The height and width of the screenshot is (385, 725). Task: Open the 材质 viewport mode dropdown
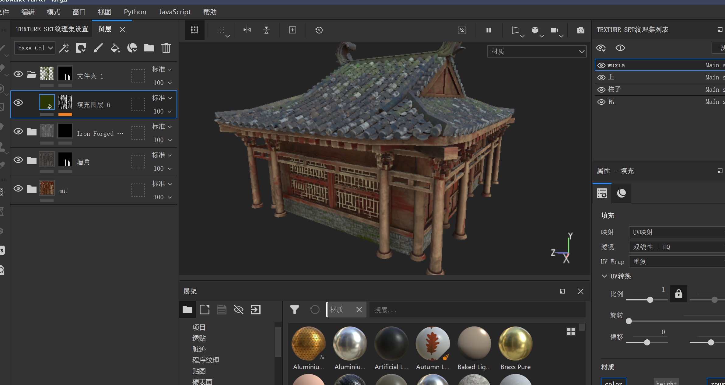[x=536, y=51]
